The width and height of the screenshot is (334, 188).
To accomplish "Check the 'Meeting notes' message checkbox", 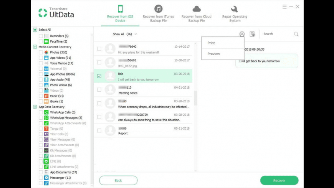I will 99,90.
